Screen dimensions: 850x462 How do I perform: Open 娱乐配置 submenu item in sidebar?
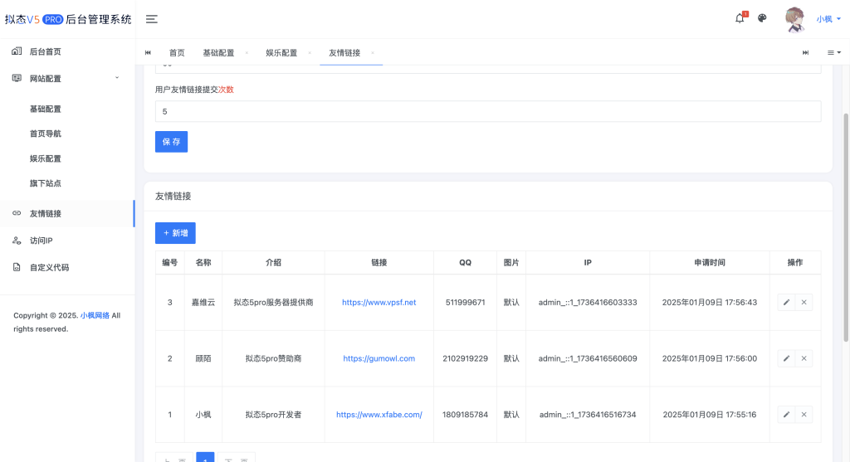46,158
